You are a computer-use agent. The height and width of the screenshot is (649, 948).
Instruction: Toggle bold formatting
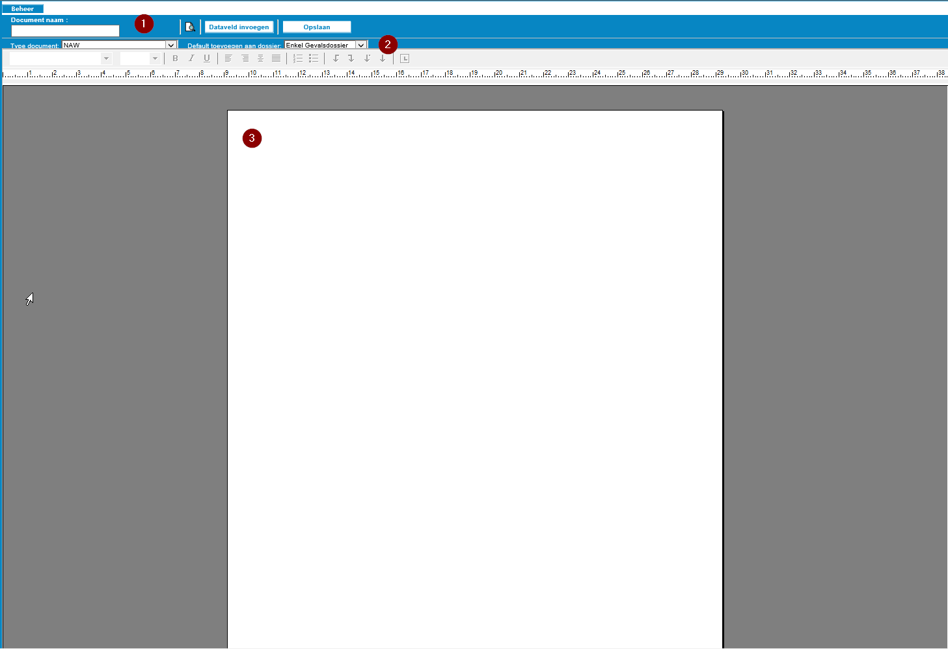point(175,59)
